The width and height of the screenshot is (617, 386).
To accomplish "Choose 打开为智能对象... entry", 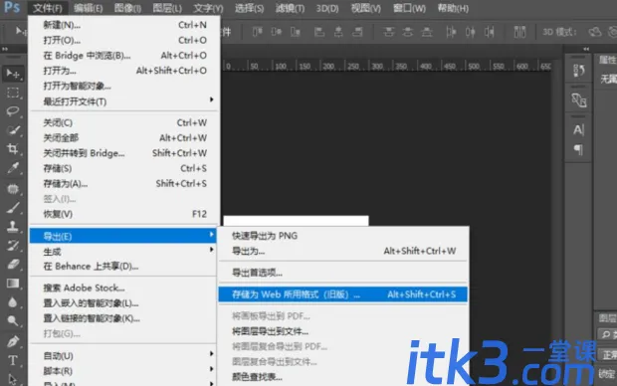I will pyautogui.click(x=124, y=87).
